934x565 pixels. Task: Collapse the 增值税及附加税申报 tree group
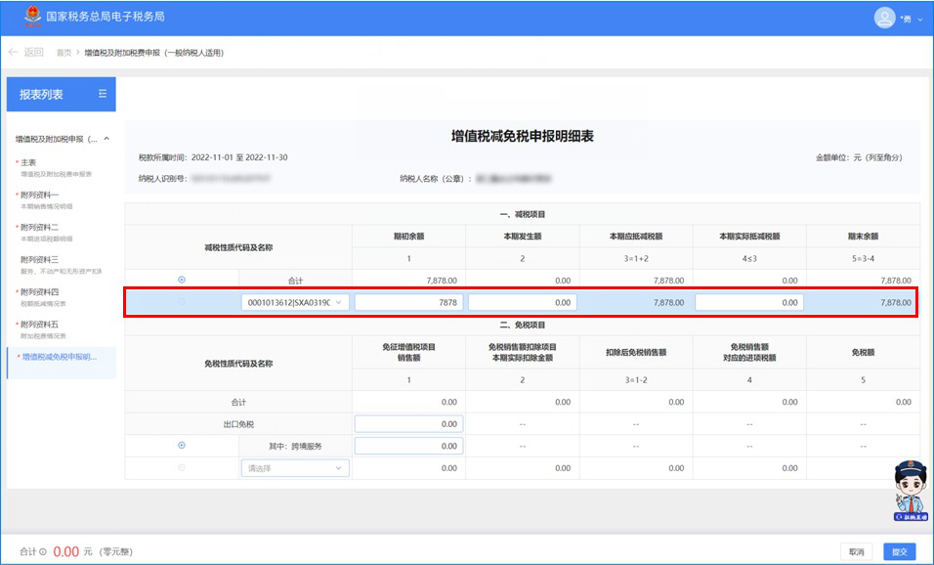106,139
